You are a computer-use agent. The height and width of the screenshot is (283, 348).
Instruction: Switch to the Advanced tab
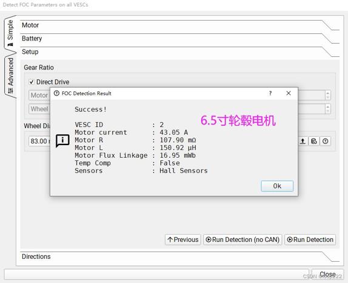10,76
